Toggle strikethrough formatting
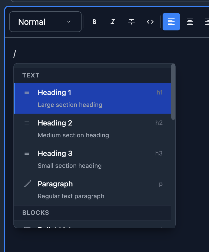 131,22
